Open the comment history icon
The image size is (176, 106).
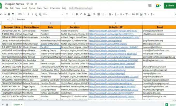150,5
